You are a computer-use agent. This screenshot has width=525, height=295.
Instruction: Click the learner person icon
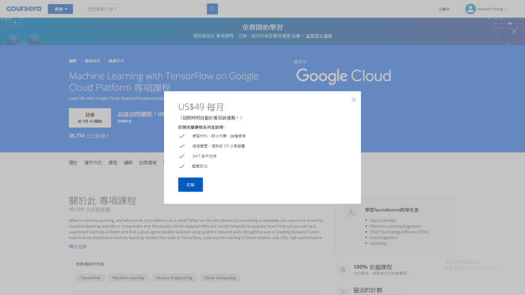[351, 212]
